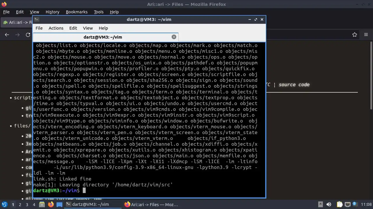This screenshot has width=373, height=209.
Task: Open the Firefox Edit menu
Action: (x=20, y=12)
